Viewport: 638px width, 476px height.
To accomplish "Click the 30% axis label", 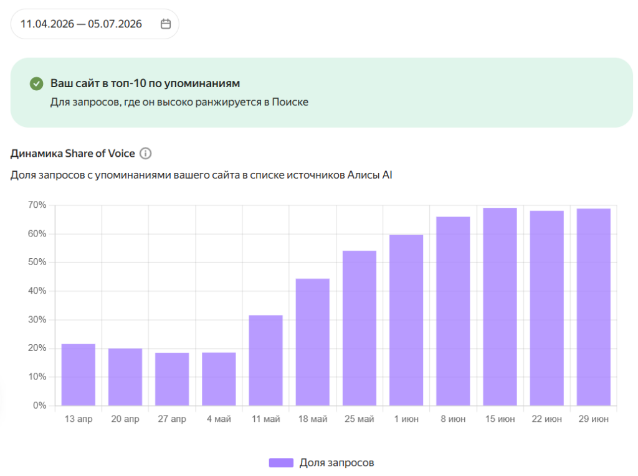I will click(x=37, y=319).
